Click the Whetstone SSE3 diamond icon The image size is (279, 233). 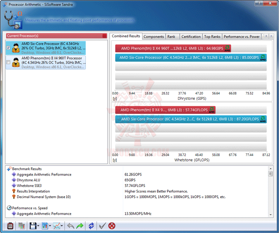tap(14, 185)
